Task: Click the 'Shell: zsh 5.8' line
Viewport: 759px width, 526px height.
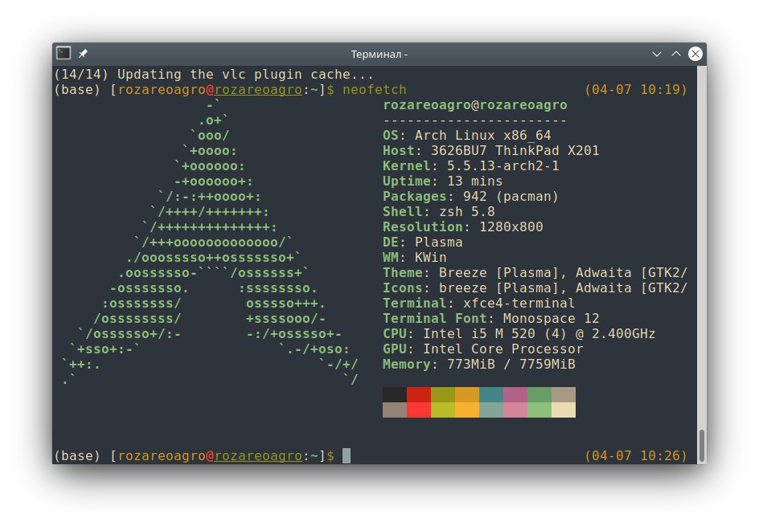Action: click(438, 212)
